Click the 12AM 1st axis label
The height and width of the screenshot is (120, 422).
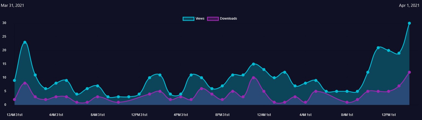[x=264, y=115]
